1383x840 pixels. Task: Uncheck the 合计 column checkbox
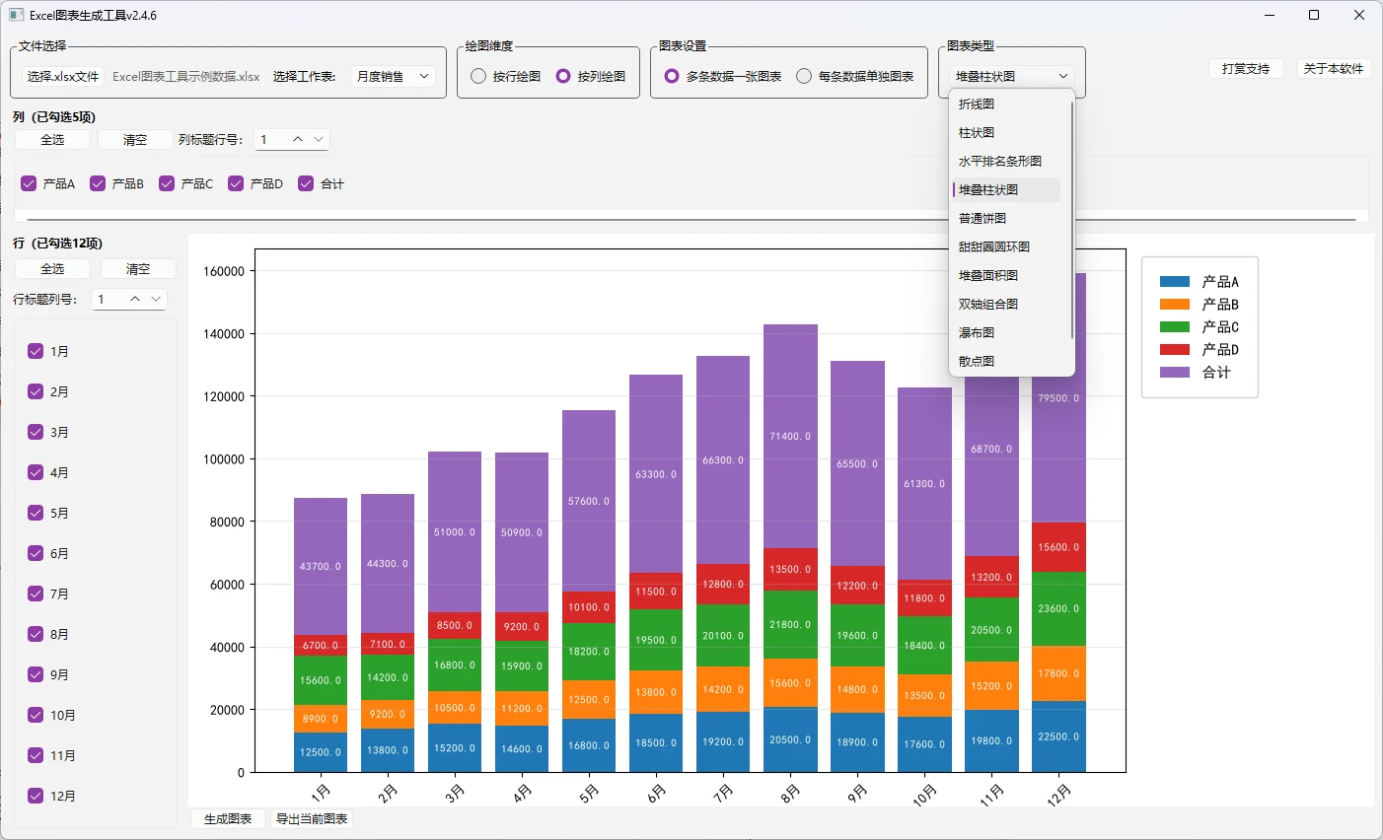pos(306,183)
